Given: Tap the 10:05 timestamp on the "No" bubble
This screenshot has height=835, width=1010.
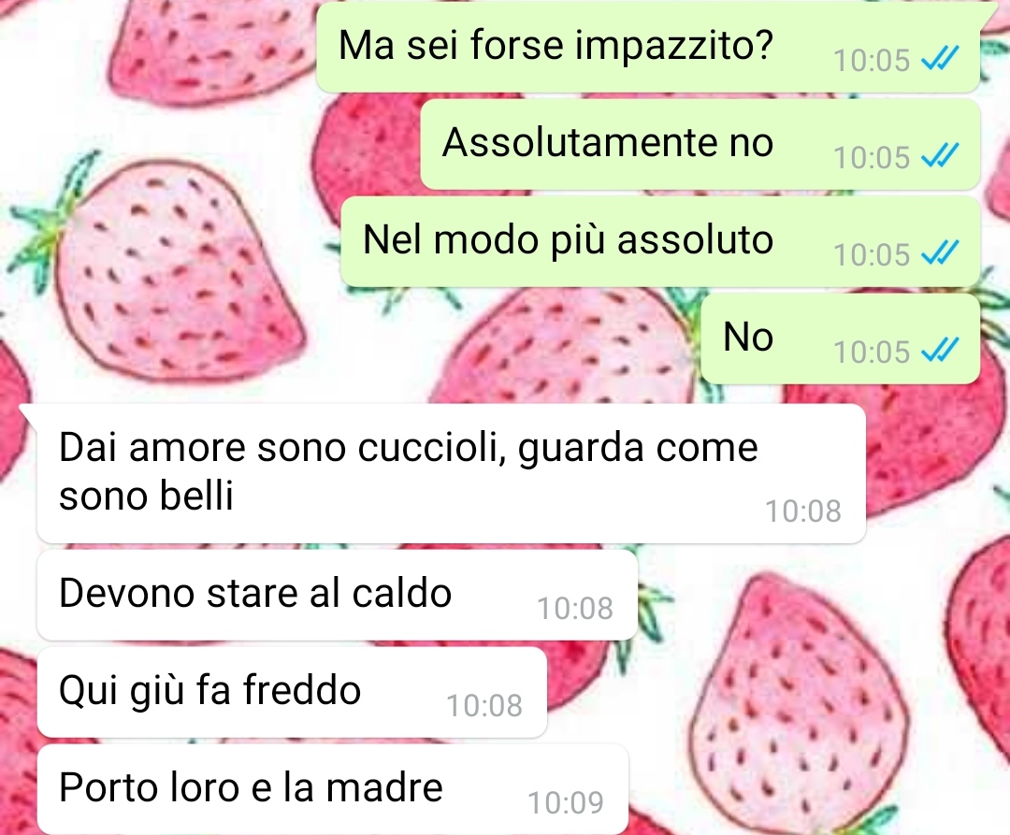Looking at the screenshot, I should tap(872, 353).
